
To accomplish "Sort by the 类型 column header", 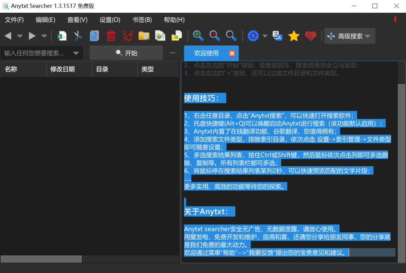I will coord(158,69).
